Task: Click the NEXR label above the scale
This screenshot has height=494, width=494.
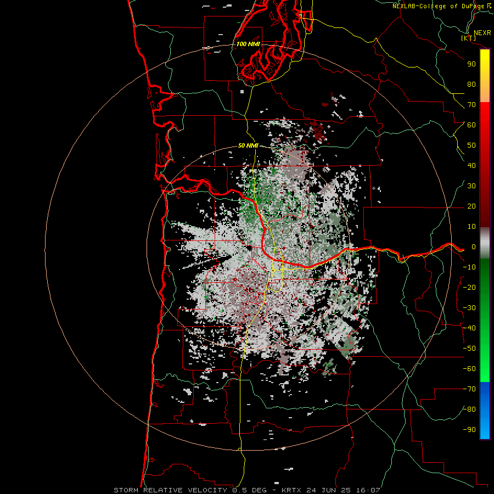Action: (x=482, y=33)
